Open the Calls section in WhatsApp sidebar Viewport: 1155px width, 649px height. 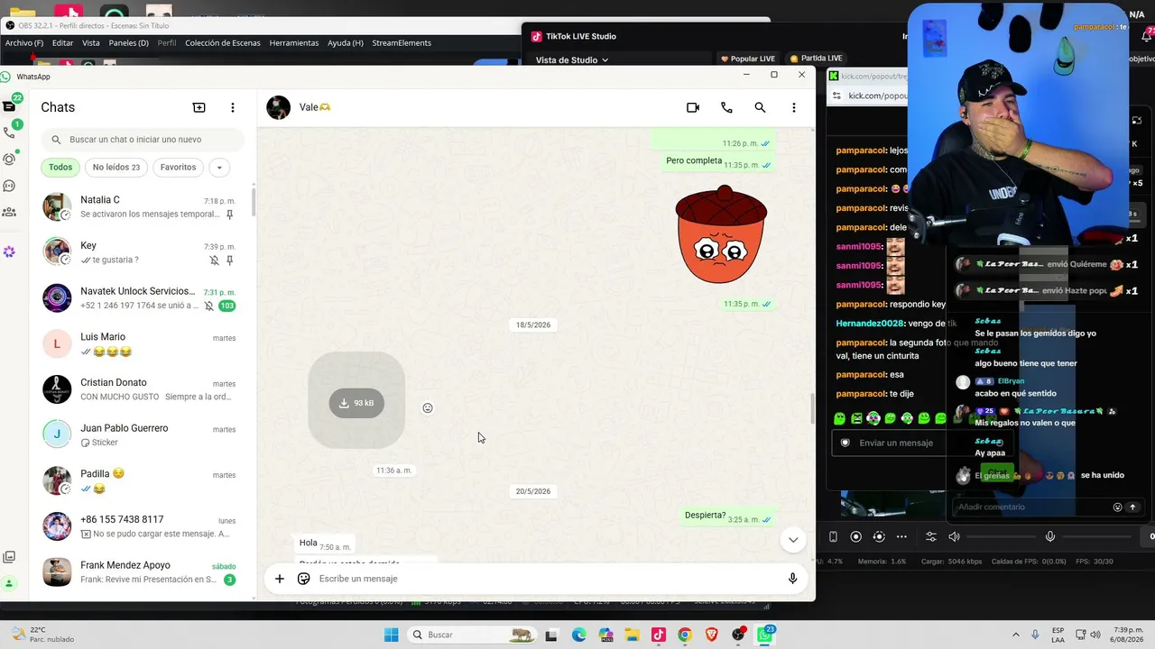[x=9, y=133]
